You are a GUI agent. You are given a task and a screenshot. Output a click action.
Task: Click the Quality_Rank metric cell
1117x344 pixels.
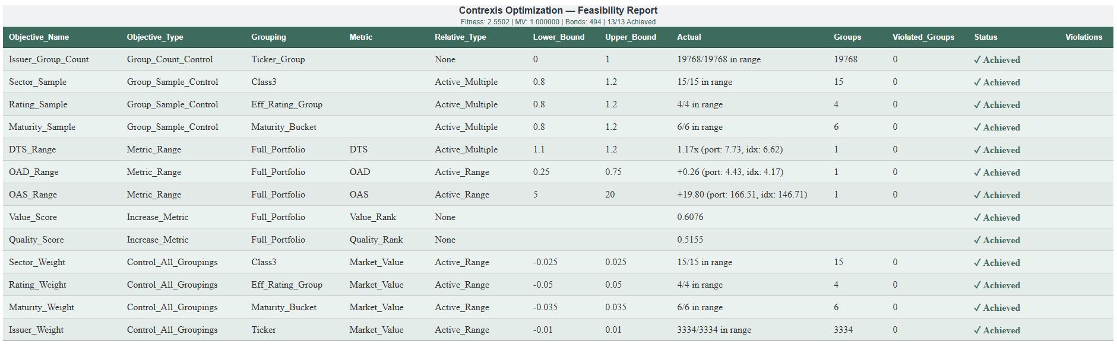click(376, 240)
